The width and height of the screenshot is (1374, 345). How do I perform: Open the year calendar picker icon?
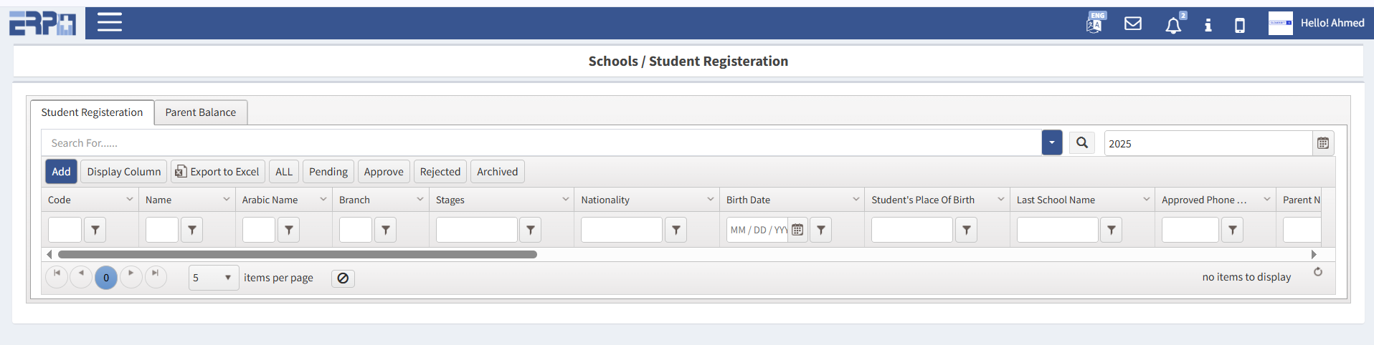pyautogui.click(x=1323, y=143)
